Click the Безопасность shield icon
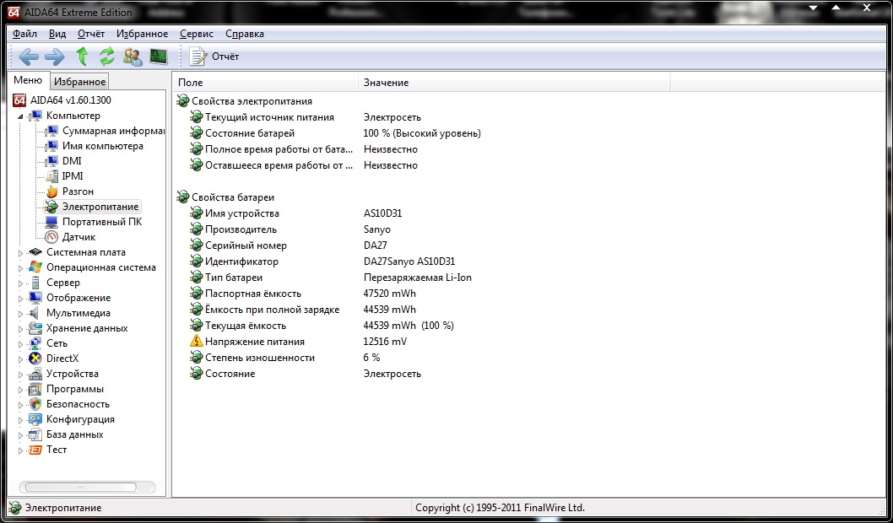The width and height of the screenshot is (893, 523). tap(35, 404)
